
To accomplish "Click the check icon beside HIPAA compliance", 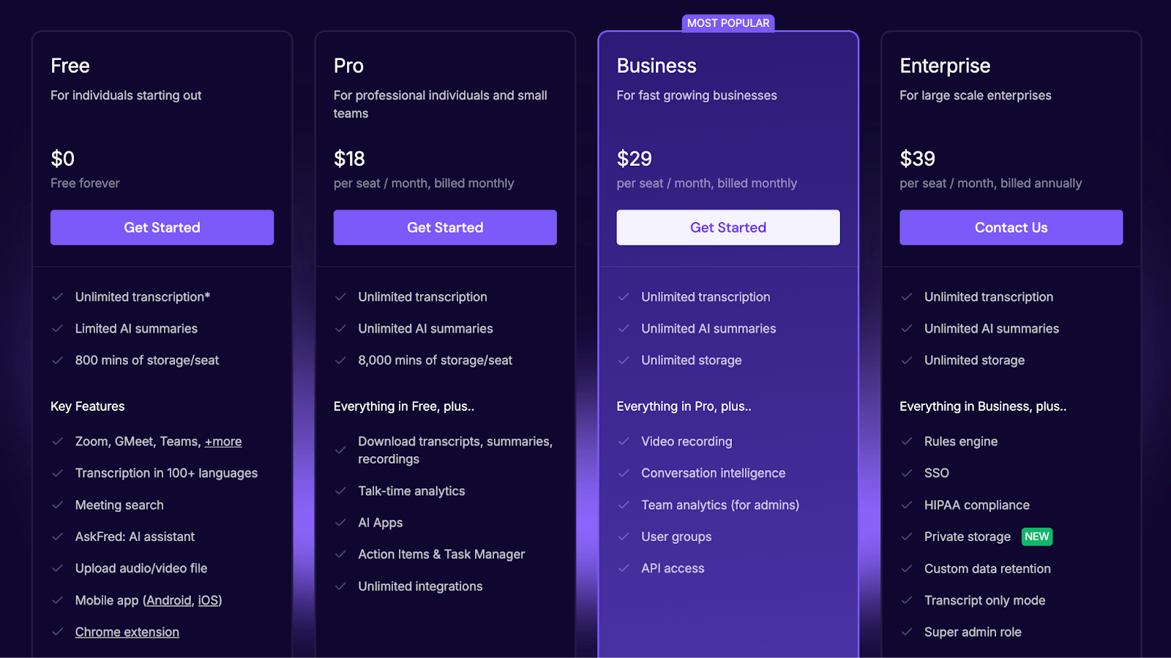I will click(907, 505).
